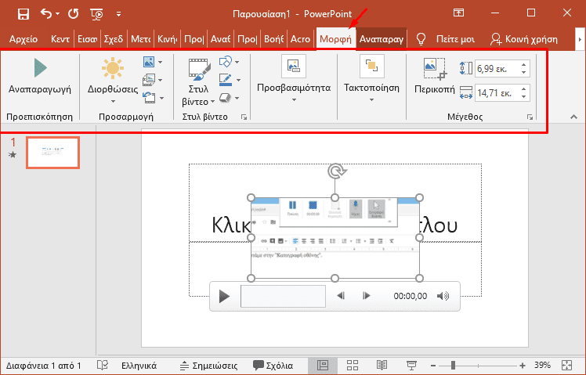This screenshot has height=375, width=586.
Task: Click the Πείτε μου lightbulb search box
Action: pos(445,39)
